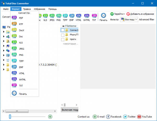157x121 pixels.
Task: Open the Advanced filter link
Action: (147, 20)
